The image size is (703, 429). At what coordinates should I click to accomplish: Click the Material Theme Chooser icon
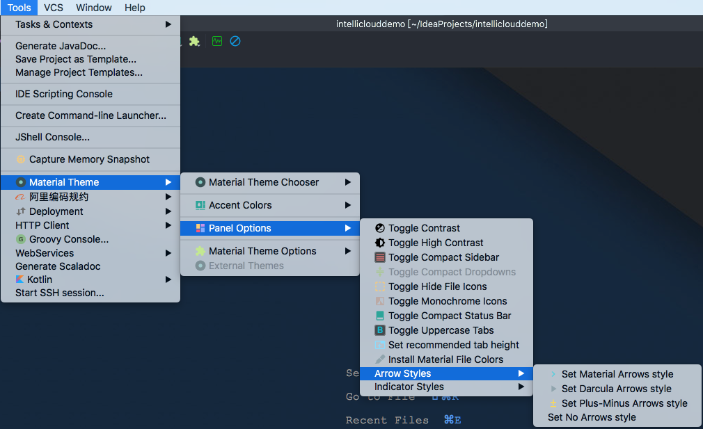point(200,182)
